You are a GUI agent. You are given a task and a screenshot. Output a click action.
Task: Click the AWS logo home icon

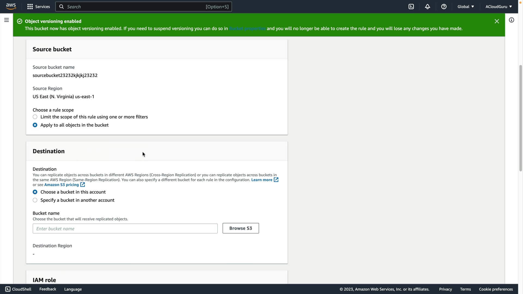click(11, 7)
